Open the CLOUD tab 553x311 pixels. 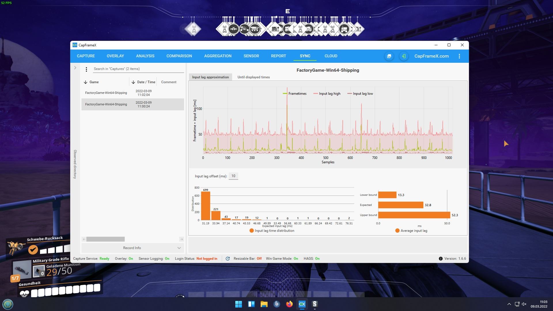pyautogui.click(x=331, y=56)
